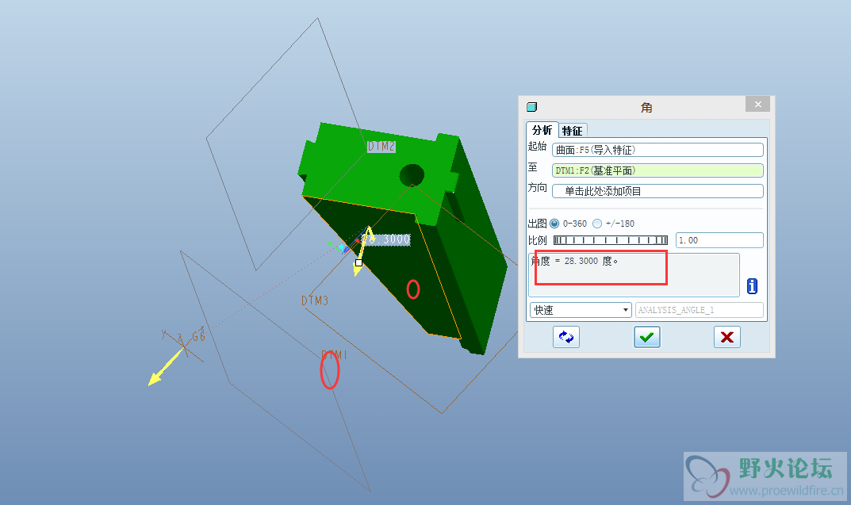Click the 至 field DTM1:F2(基准平面)
The height and width of the screenshot is (505, 851).
pos(657,170)
